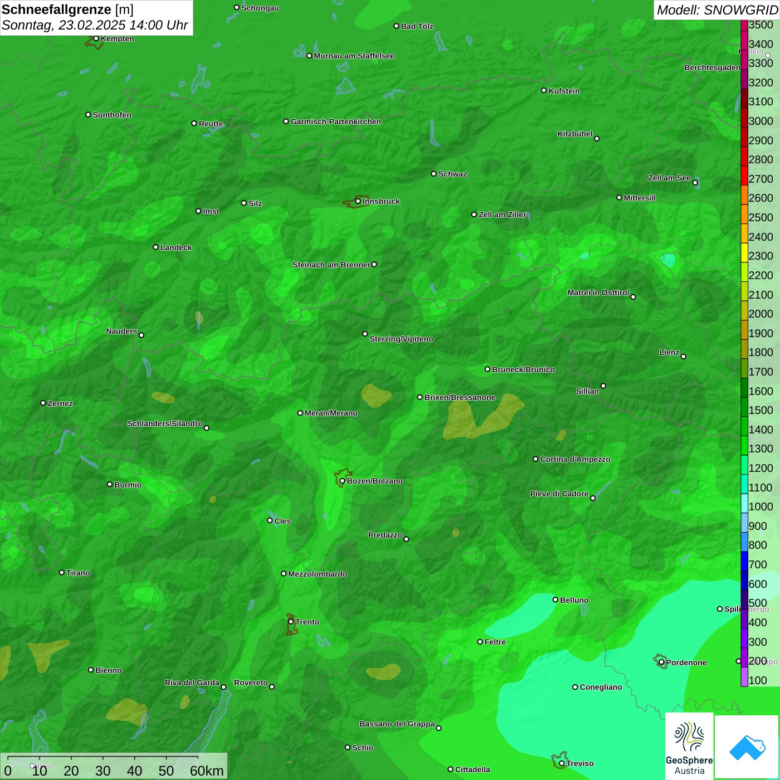Click the Innsbruck city marker

pos(358,201)
